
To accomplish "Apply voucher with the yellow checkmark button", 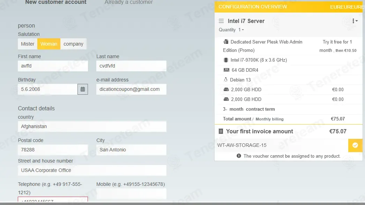I will 355,145.
